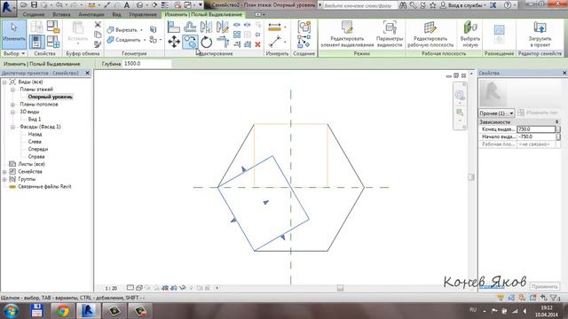Click Начало выдавливания value -750.0
Screen dimensions: 568x319
[536, 136]
